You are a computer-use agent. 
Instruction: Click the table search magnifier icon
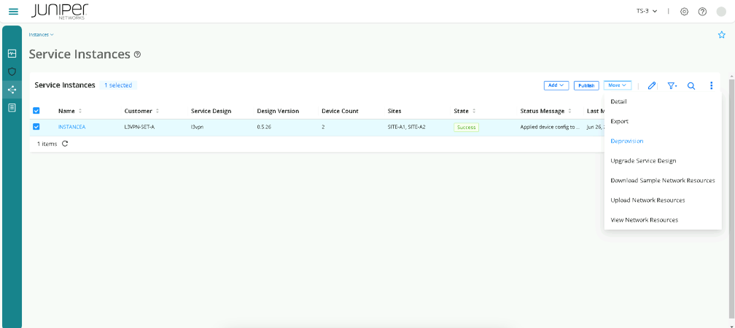pyautogui.click(x=691, y=86)
